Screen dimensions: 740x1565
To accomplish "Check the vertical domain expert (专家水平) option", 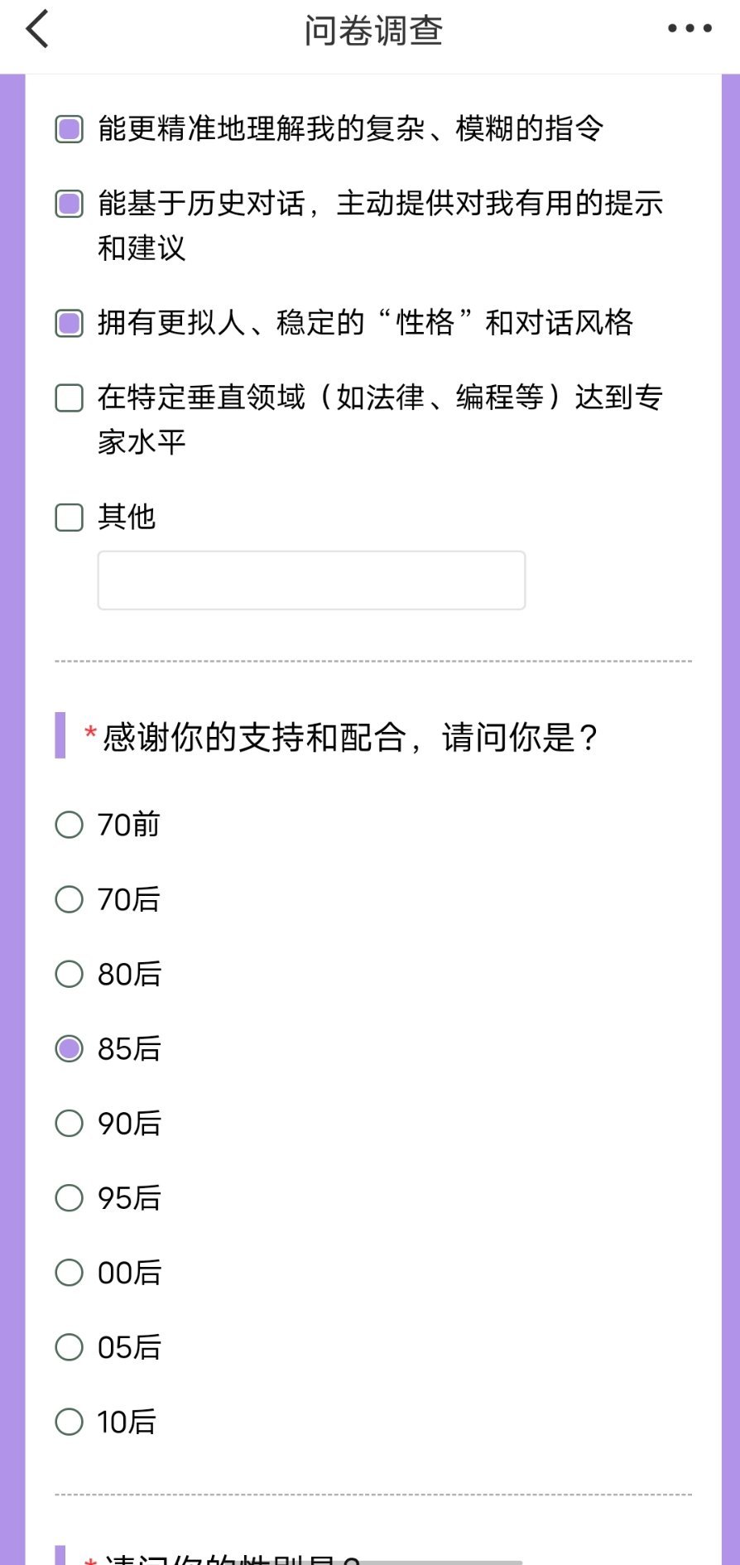I will pyautogui.click(x=70, y=397).
